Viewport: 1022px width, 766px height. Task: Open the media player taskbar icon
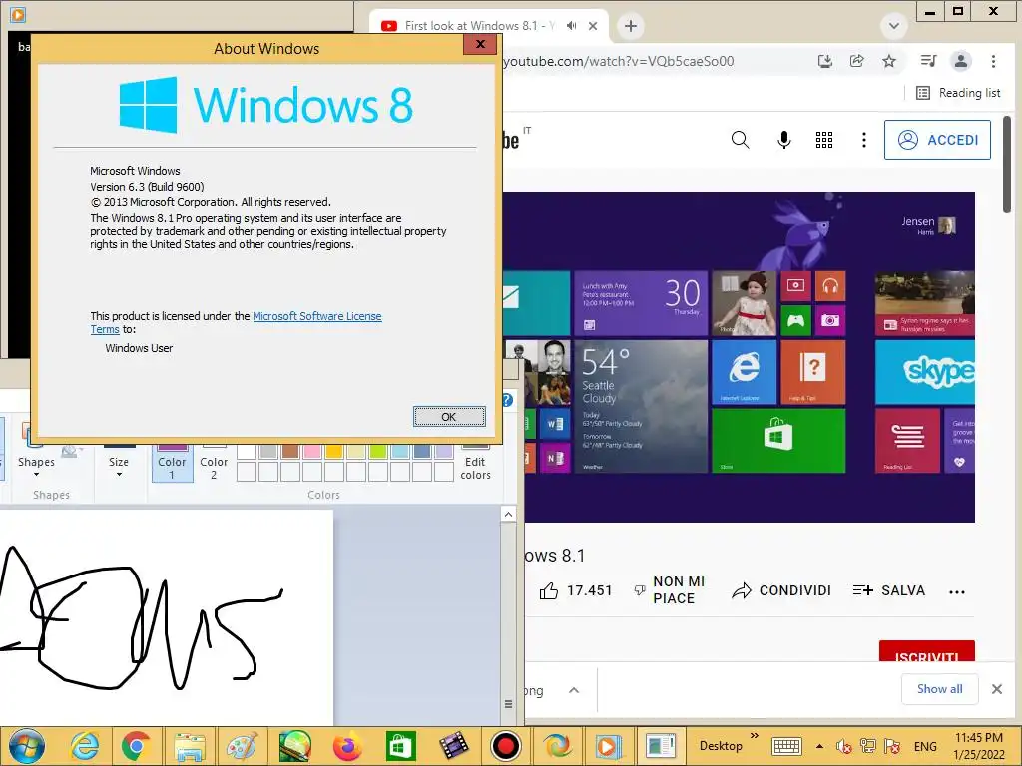coord(608,746)
